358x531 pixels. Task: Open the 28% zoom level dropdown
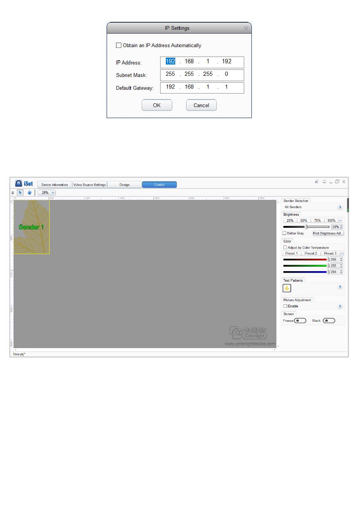click(x=47, y=193)
